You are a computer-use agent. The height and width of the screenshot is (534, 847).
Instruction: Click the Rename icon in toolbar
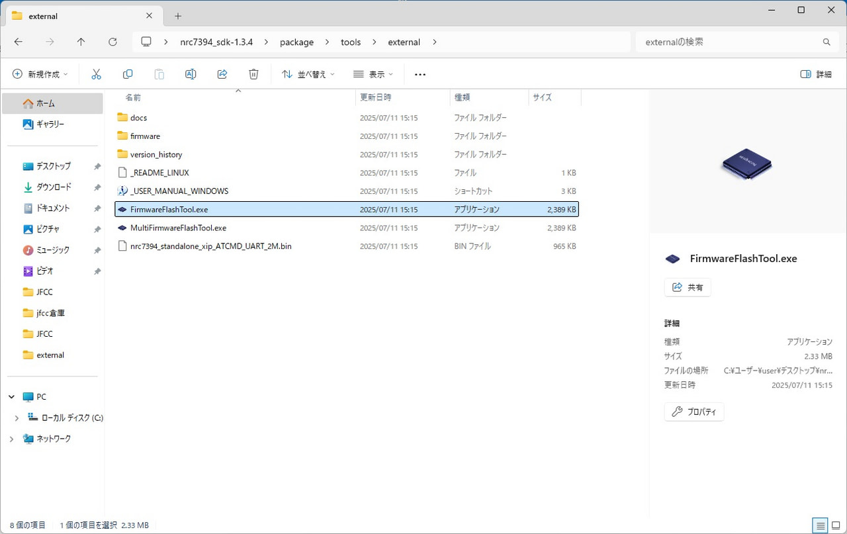(191, 74)
